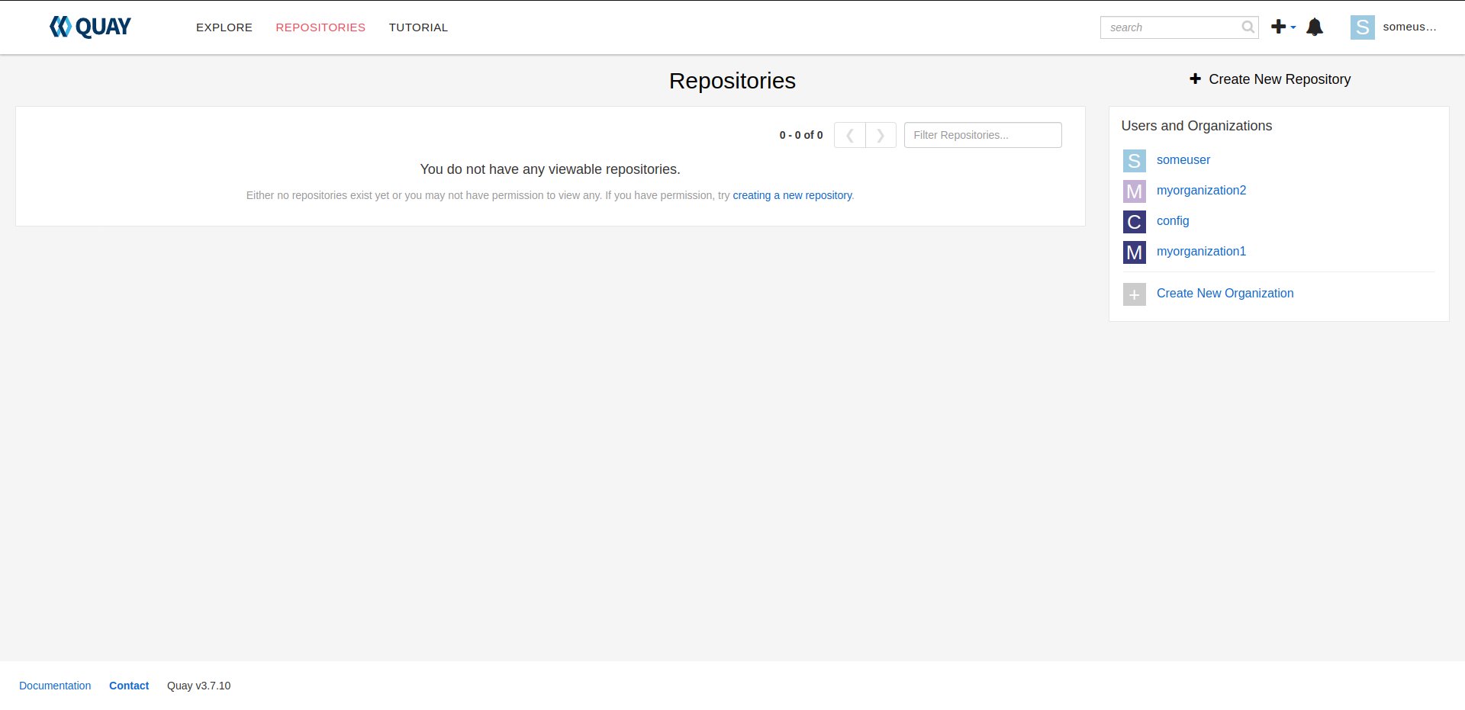Screen dimensions: 1465x710
Task: Switch to the EXPLORE tab
Action: (x=224, y=27)
